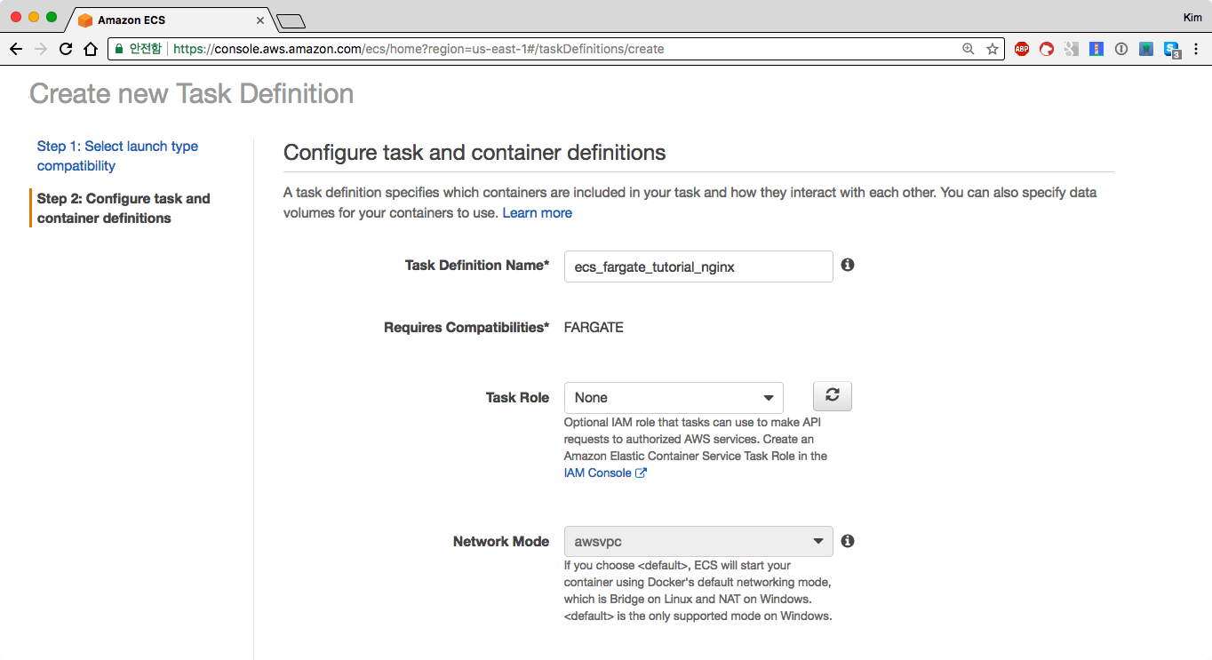
Task: Open the Network Mode awsvpc dropdown
Action: click(698, 542)
